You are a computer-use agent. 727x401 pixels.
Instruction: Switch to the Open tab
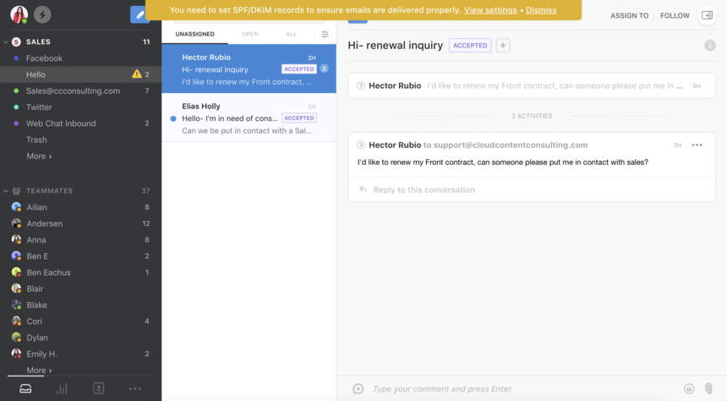[250, 35]
